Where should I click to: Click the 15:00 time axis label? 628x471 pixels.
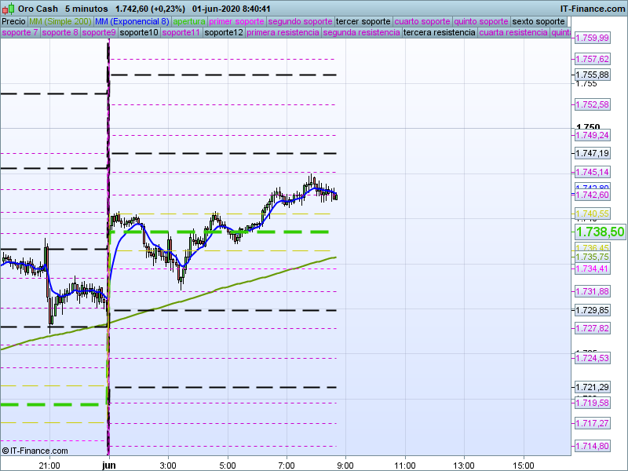[524, 466]
